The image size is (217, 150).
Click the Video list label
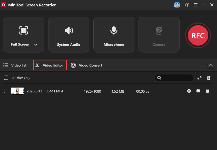[19, 65]
